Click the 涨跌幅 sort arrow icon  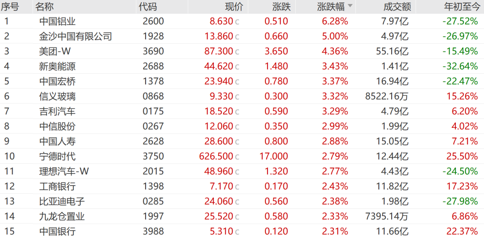(350, 6)
